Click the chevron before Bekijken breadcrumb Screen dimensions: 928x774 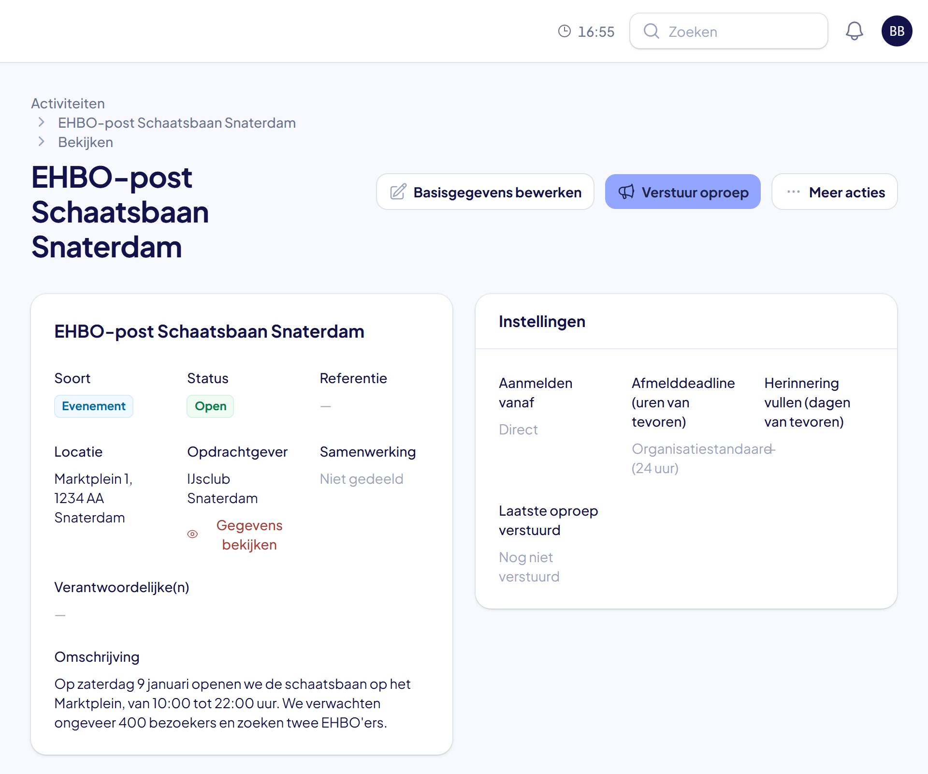point(42,142)
